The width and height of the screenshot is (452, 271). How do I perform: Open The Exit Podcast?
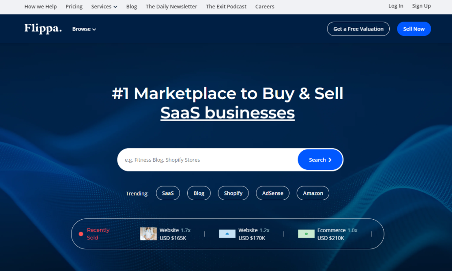click(x=226, y=6)
